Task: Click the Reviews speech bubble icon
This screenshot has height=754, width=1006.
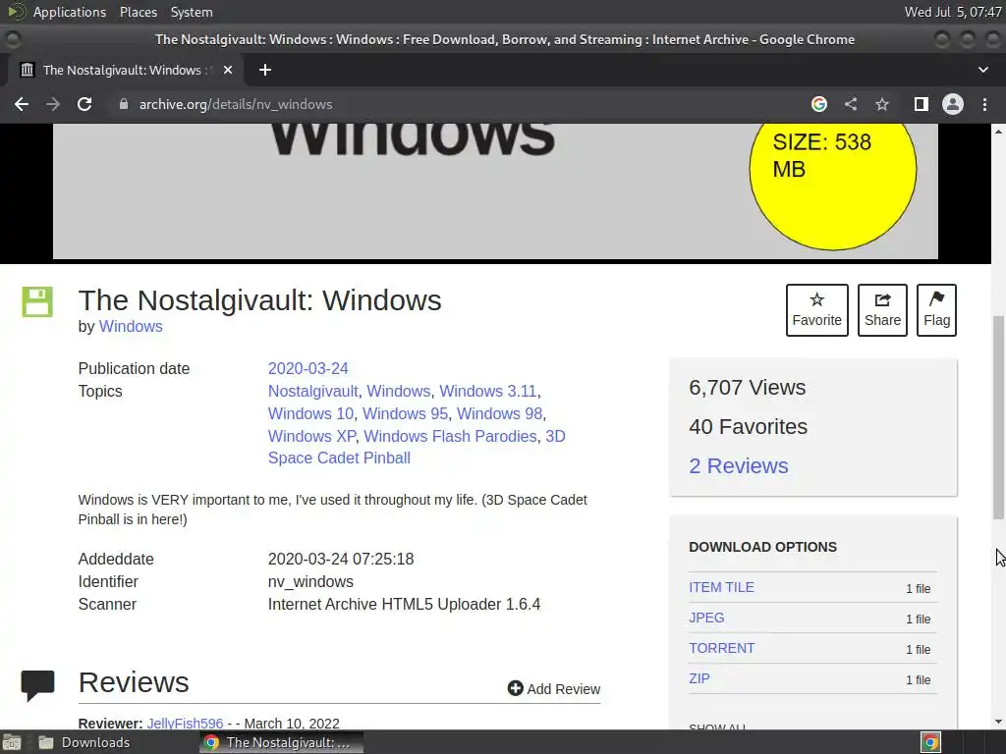Action: point(38,685)
